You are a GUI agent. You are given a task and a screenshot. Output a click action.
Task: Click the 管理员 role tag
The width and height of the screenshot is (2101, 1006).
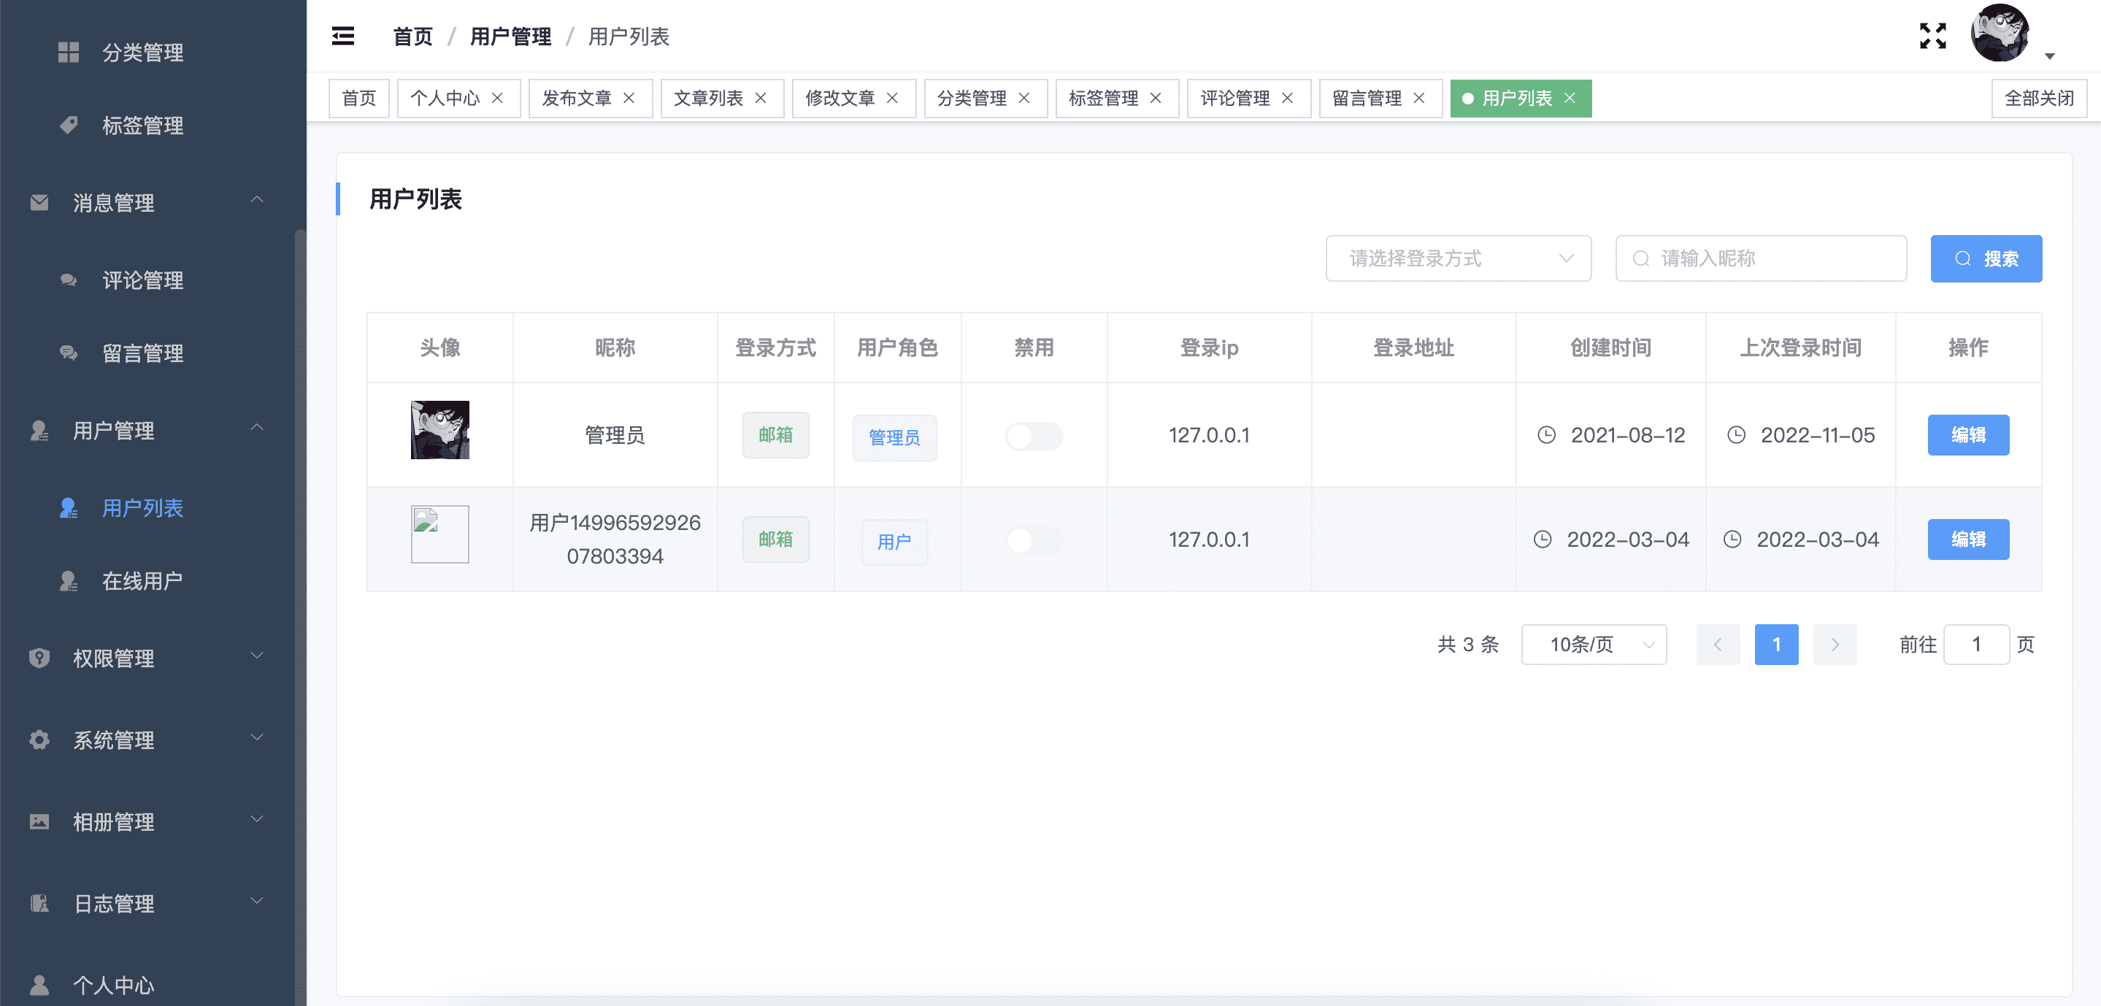coord(895,438)
